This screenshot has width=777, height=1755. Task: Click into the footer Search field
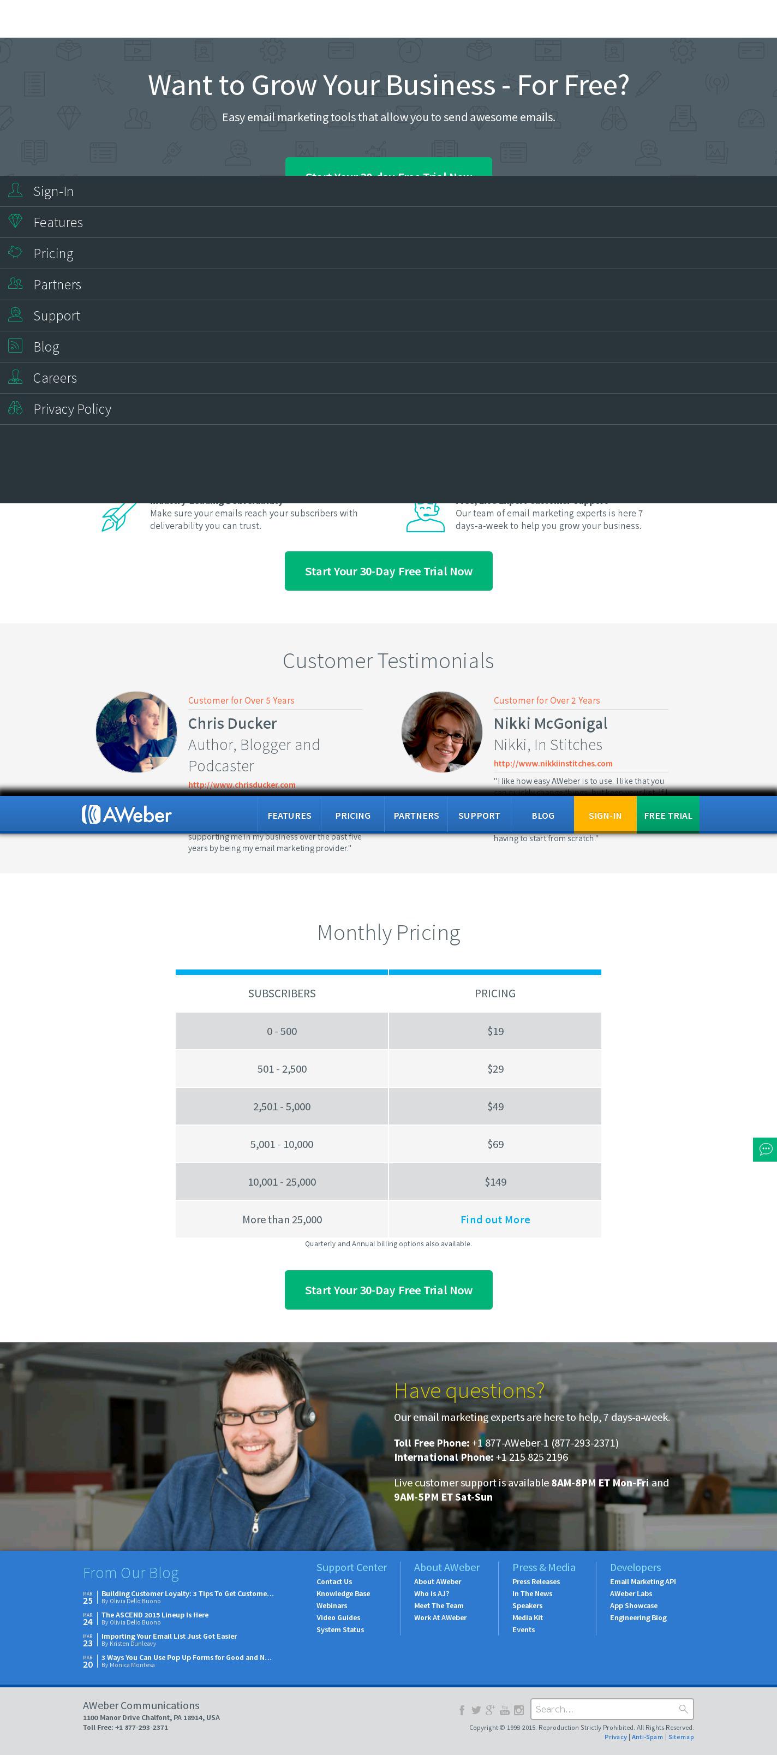(x=604, y=1709)
